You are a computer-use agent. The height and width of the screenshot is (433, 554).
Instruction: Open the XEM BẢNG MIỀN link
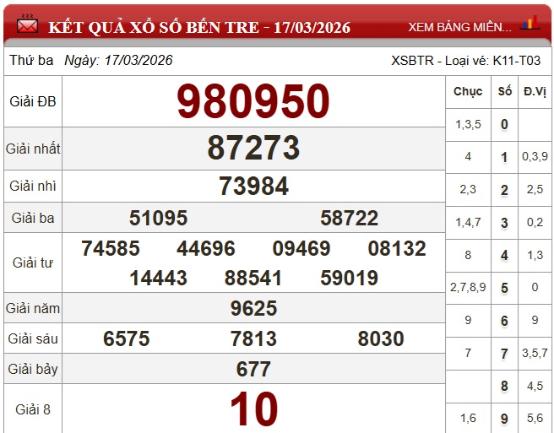tap(459, 26)
